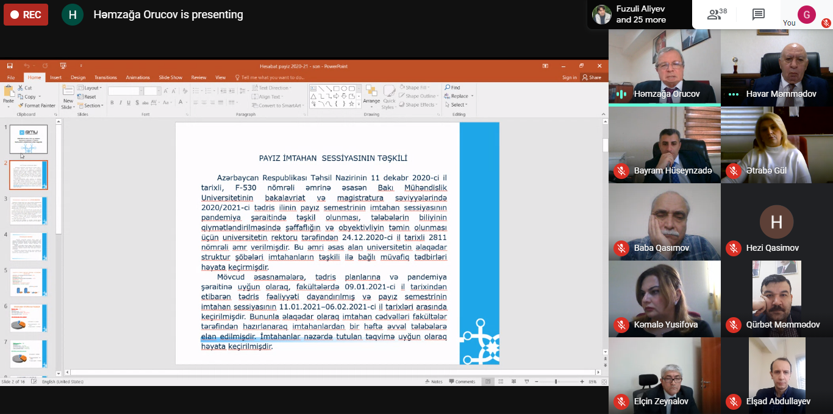
Task: Open the Layout dropdown
Action: point(90,88)
